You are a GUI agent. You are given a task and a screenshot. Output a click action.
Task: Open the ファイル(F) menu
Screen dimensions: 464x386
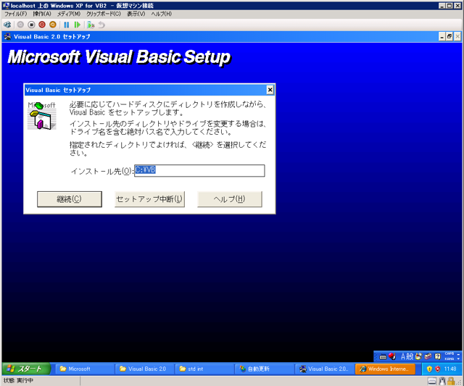coord(16,14)
